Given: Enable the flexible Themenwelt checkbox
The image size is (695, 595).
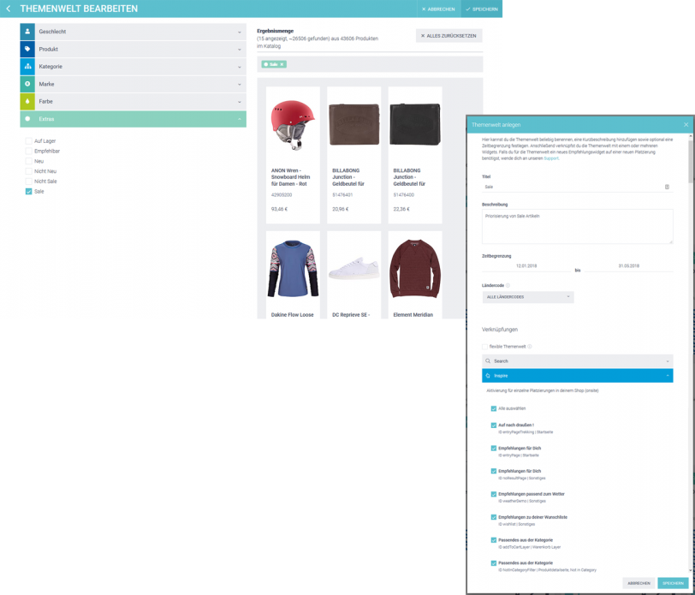Looking at the screenshot, I should [x=485, y=347].
